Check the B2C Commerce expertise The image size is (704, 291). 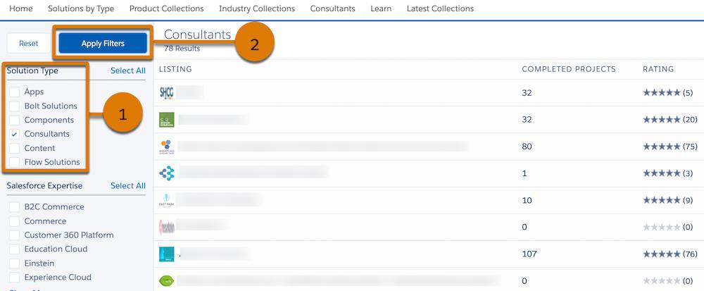pyautogui.click(x=15, y=207)
